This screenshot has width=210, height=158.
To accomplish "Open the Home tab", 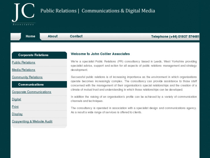I will pyautogui.click(x=30, y=36).
